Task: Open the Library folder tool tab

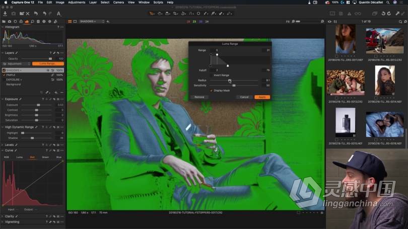Action: click(4, 22)
